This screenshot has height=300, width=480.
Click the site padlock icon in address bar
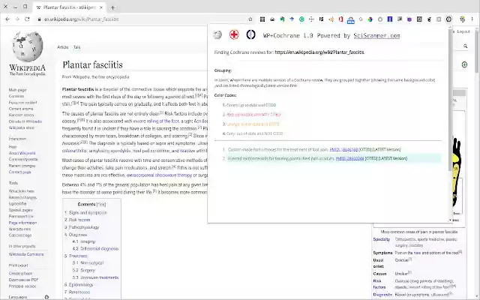tap(39, 19)
